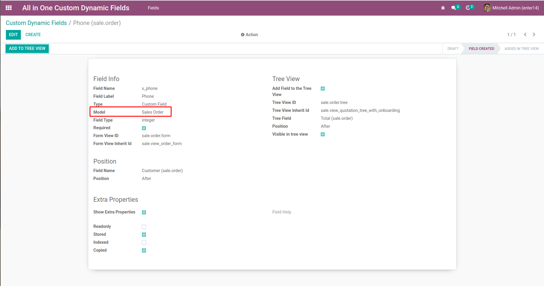Open conversations chat bubble icon

tap(454, 8)
